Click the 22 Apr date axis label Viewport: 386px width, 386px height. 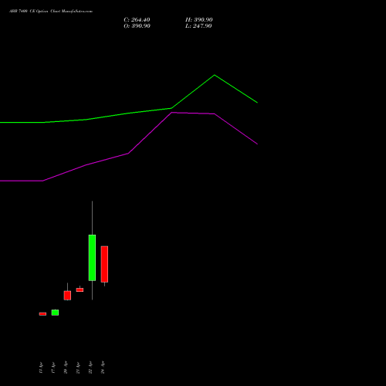coord(90,367)
